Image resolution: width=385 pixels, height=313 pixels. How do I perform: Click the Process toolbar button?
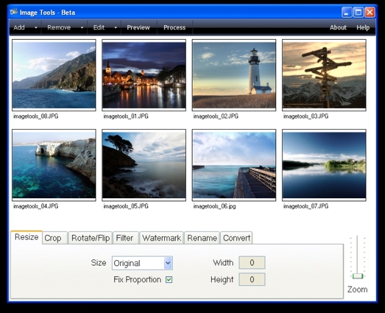175,27
